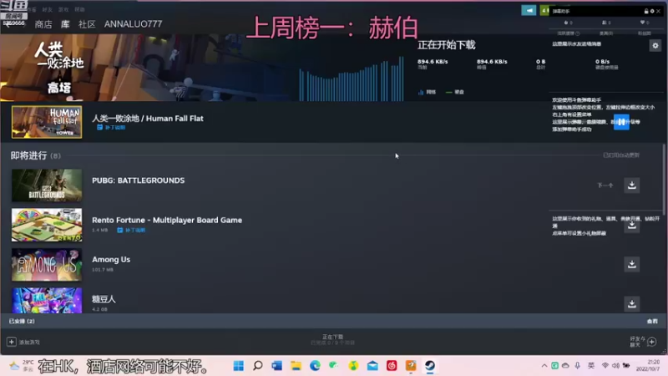Launch Word from the taskbar

click(x=277, y=365)
